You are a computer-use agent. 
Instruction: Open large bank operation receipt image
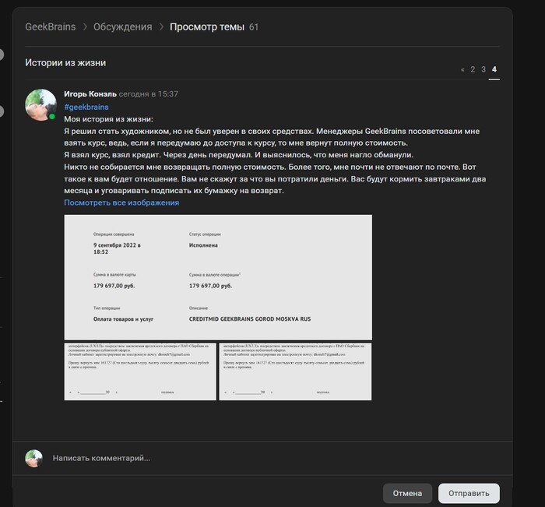(x=218, y=277)
